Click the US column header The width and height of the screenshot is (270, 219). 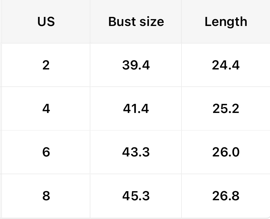click(46, 22)
